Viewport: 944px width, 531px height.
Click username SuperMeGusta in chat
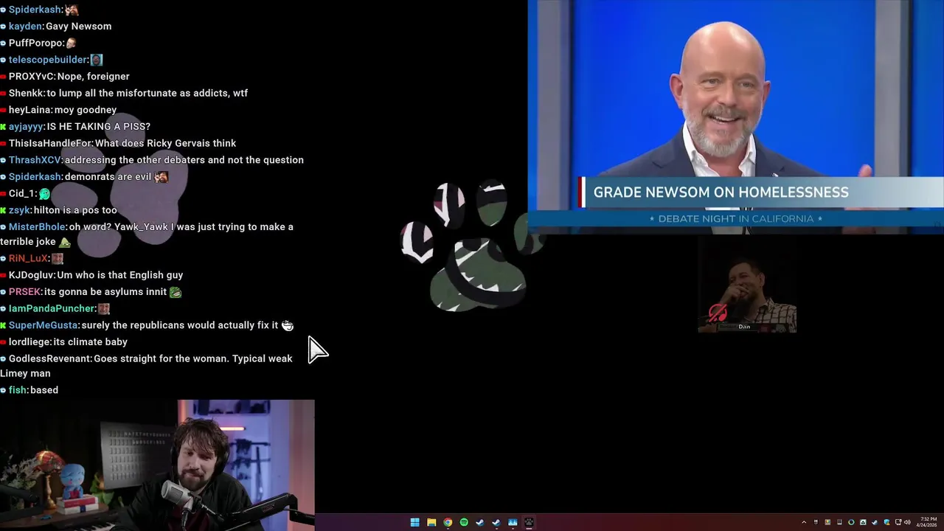tap(43, 325)
